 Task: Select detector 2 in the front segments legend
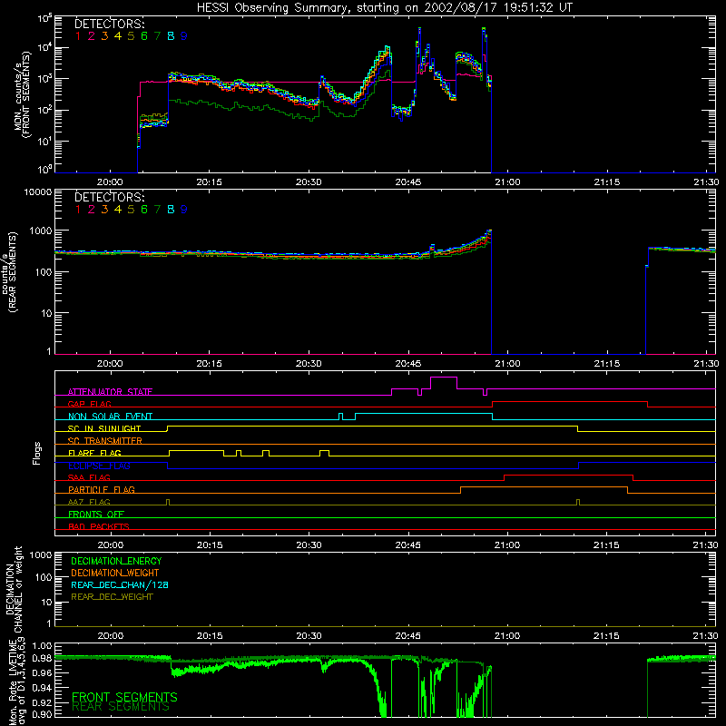click(92, 36)
